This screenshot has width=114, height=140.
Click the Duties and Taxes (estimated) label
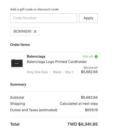coord(34,110)
